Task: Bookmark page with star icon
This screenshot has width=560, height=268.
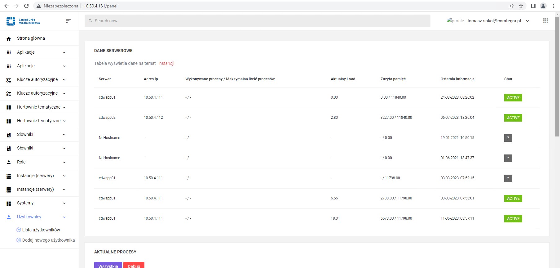Action: pos(521,6)
